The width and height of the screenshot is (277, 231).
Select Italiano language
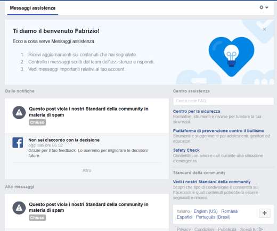point(183,211)
